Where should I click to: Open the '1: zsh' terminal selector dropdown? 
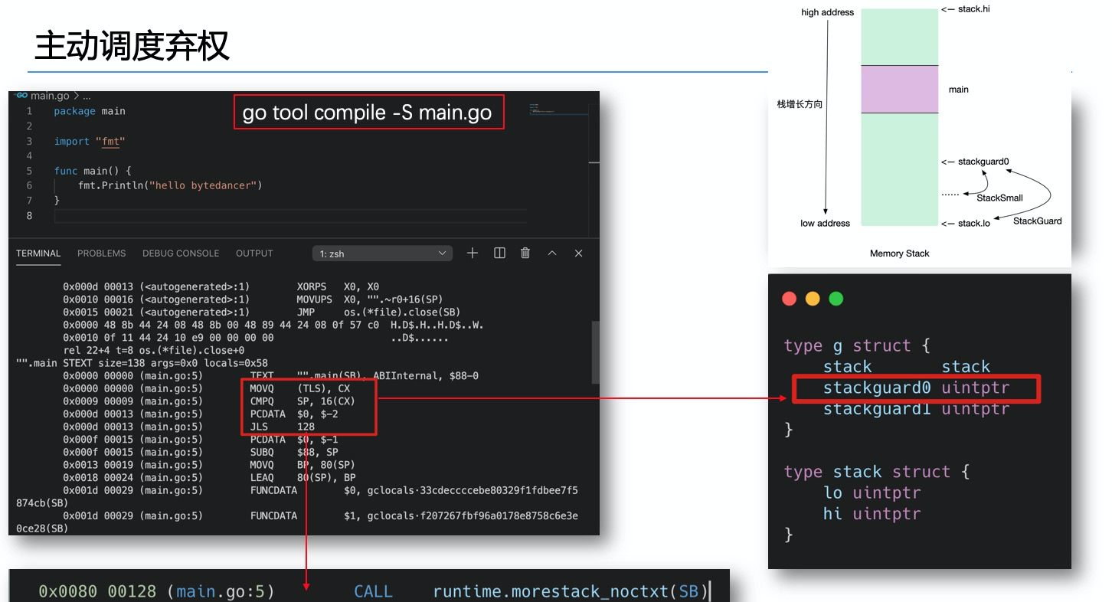[x=382, y=254]
